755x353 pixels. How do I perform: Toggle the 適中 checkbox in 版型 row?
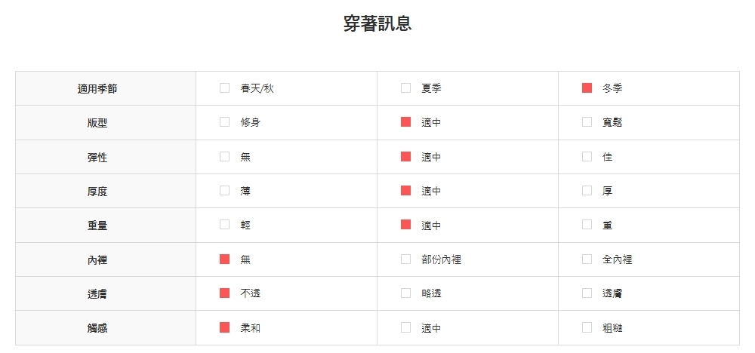(405, 122)
